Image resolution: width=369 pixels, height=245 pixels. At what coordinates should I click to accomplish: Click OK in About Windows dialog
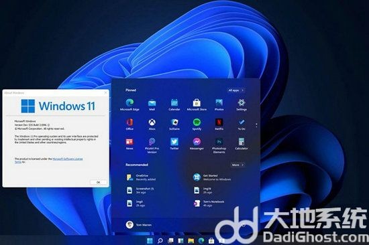click(x=99, y=182)
